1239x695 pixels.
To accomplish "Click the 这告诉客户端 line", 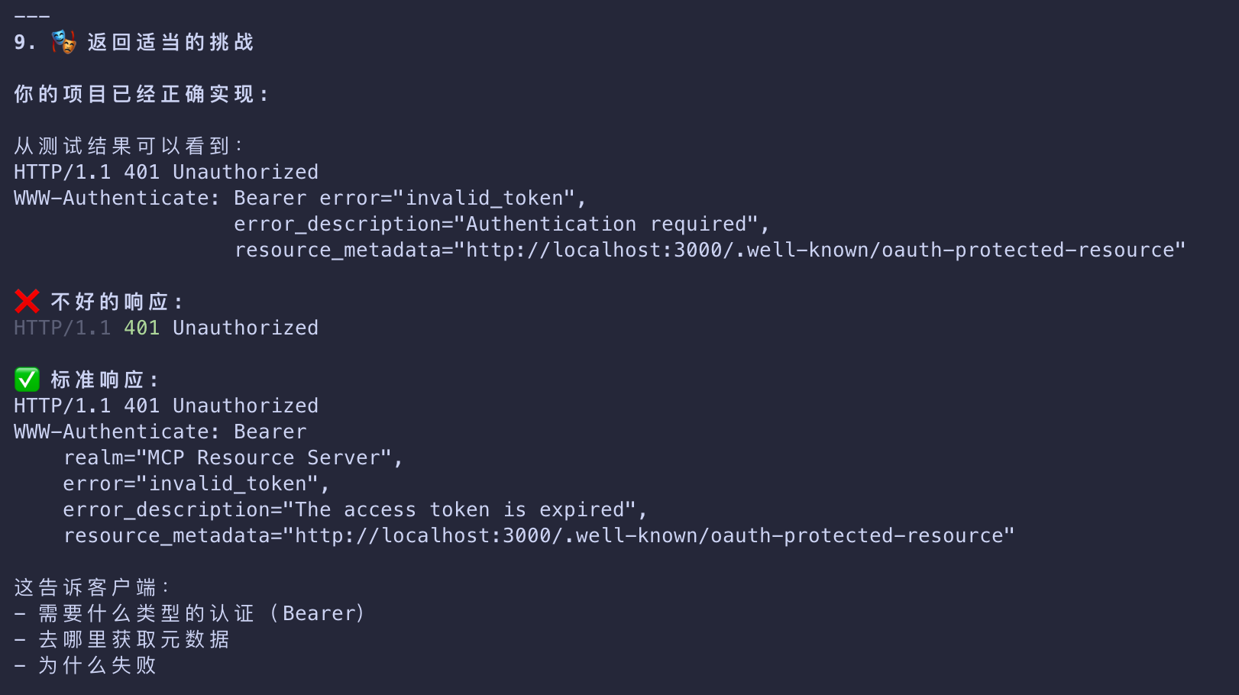I will [x=91, y=587].
